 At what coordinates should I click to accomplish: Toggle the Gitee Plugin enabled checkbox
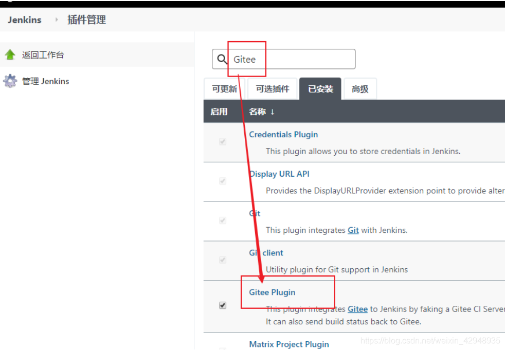click(x=223, y=305)
